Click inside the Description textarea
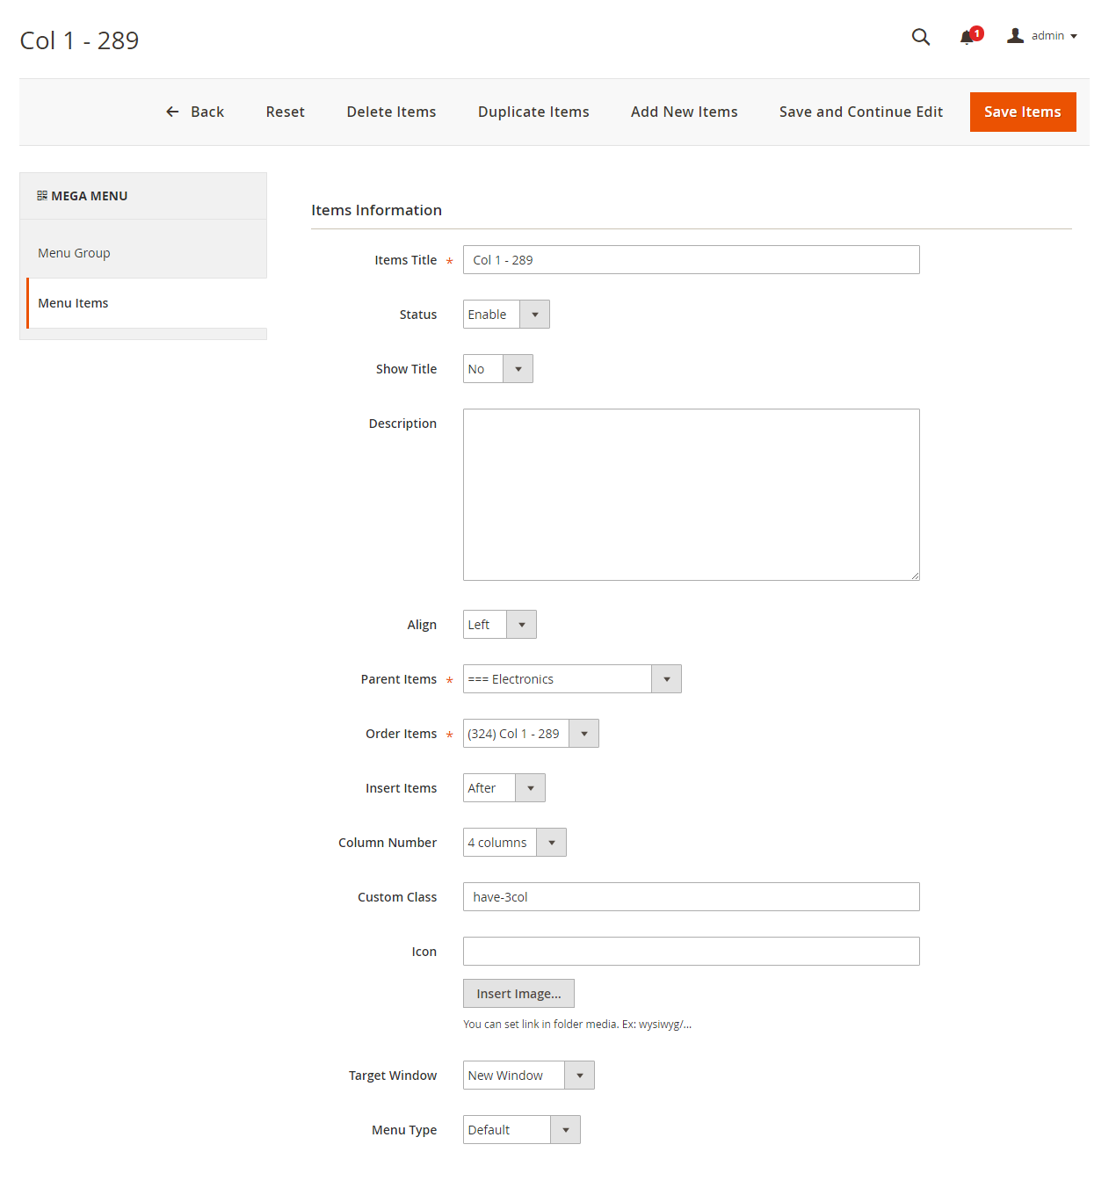The width and height of the screenshot is (1116, 1188). click(692, 495)
